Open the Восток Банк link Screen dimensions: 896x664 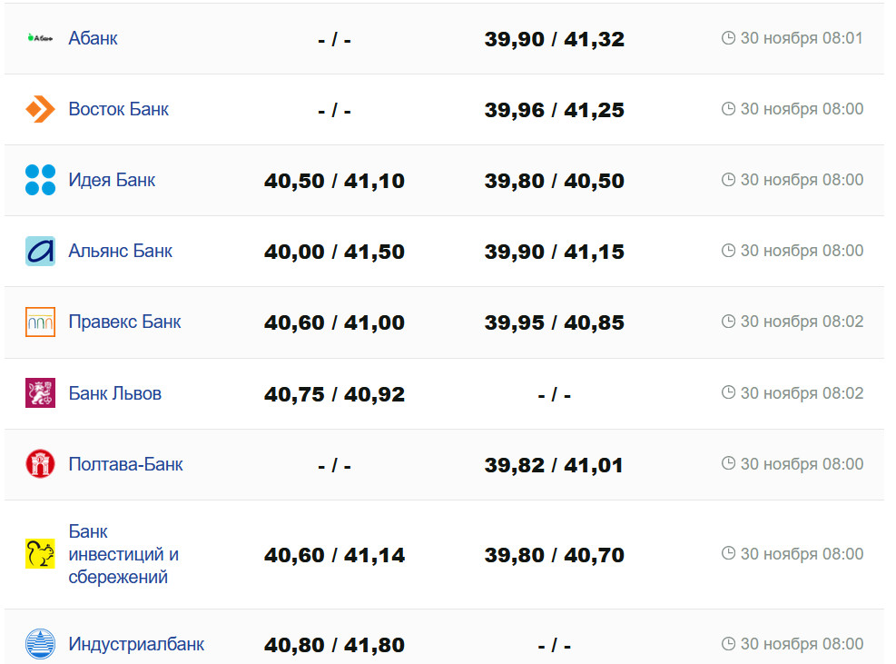point(118,109)
